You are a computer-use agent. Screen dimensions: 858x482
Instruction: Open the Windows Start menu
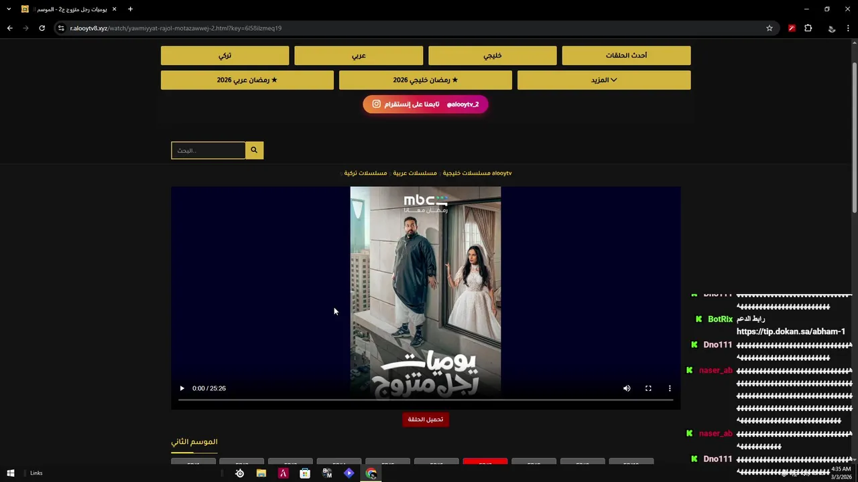pos(11,473)
